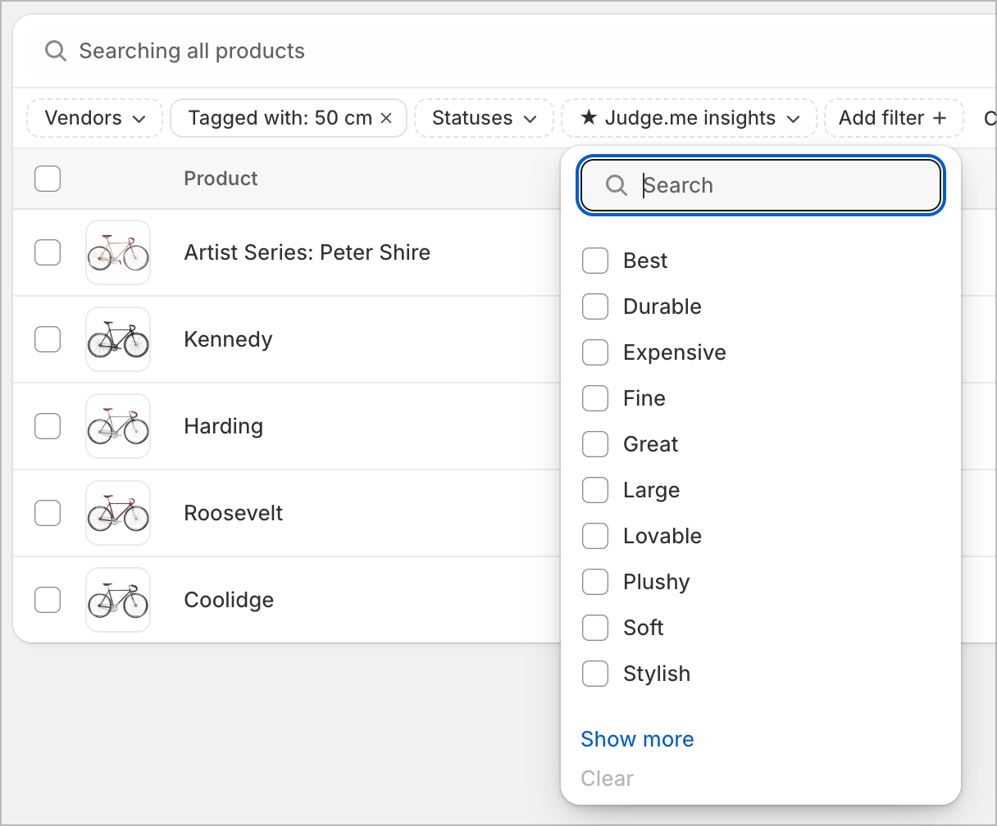Image resolution: width=997 pixels, height=826 pixels.
Task: Expand the Vendors filter dropdown
Action: 95,118
